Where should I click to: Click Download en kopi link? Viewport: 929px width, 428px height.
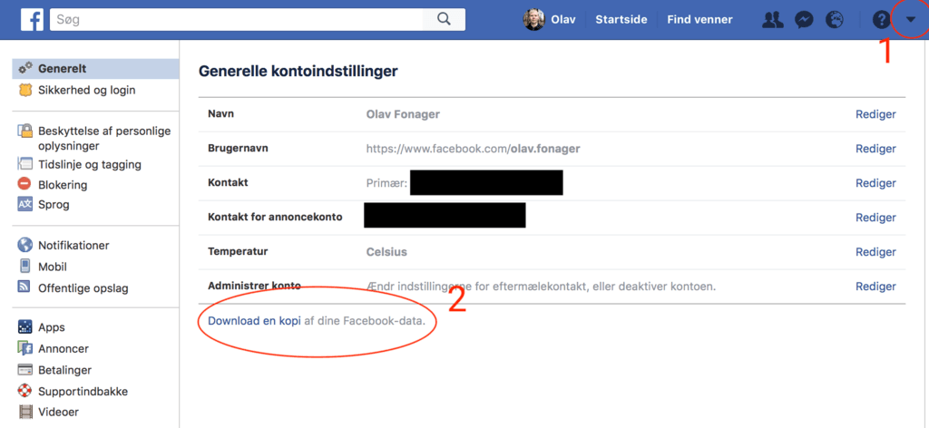[x=254, y=321]
